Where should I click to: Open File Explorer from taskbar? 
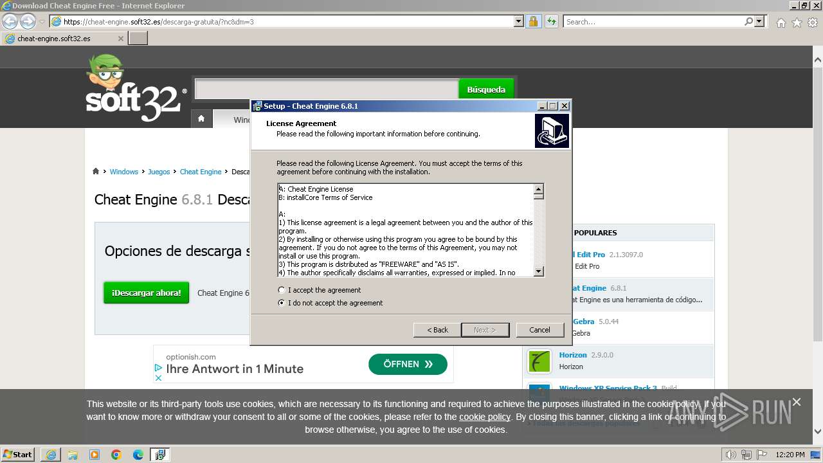click(x=73, y=455)
